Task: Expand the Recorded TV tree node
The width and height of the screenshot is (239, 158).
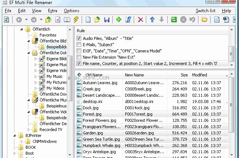Action: pyautogui.click(x=28, y=130)
